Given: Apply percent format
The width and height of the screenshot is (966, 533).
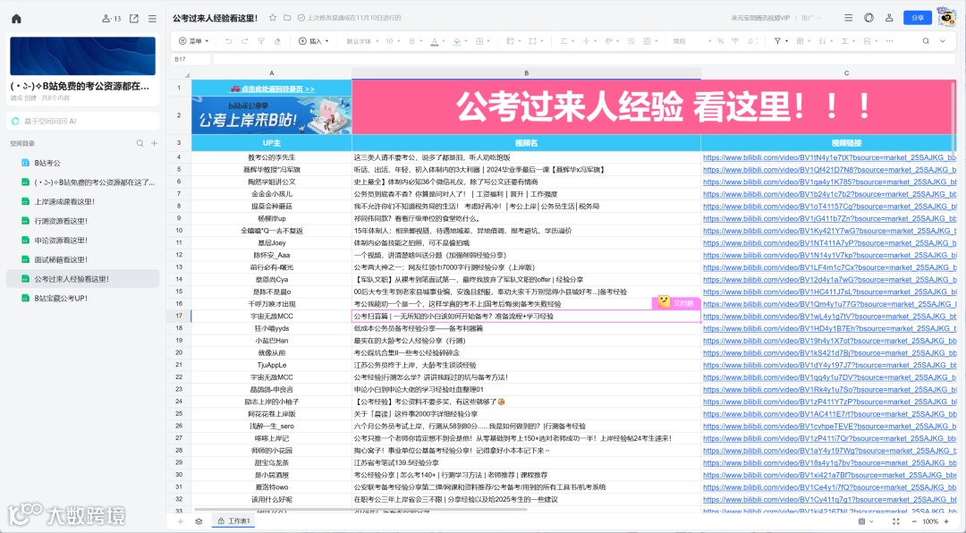Looking at the screenshot, I should (x=720, y=41).
